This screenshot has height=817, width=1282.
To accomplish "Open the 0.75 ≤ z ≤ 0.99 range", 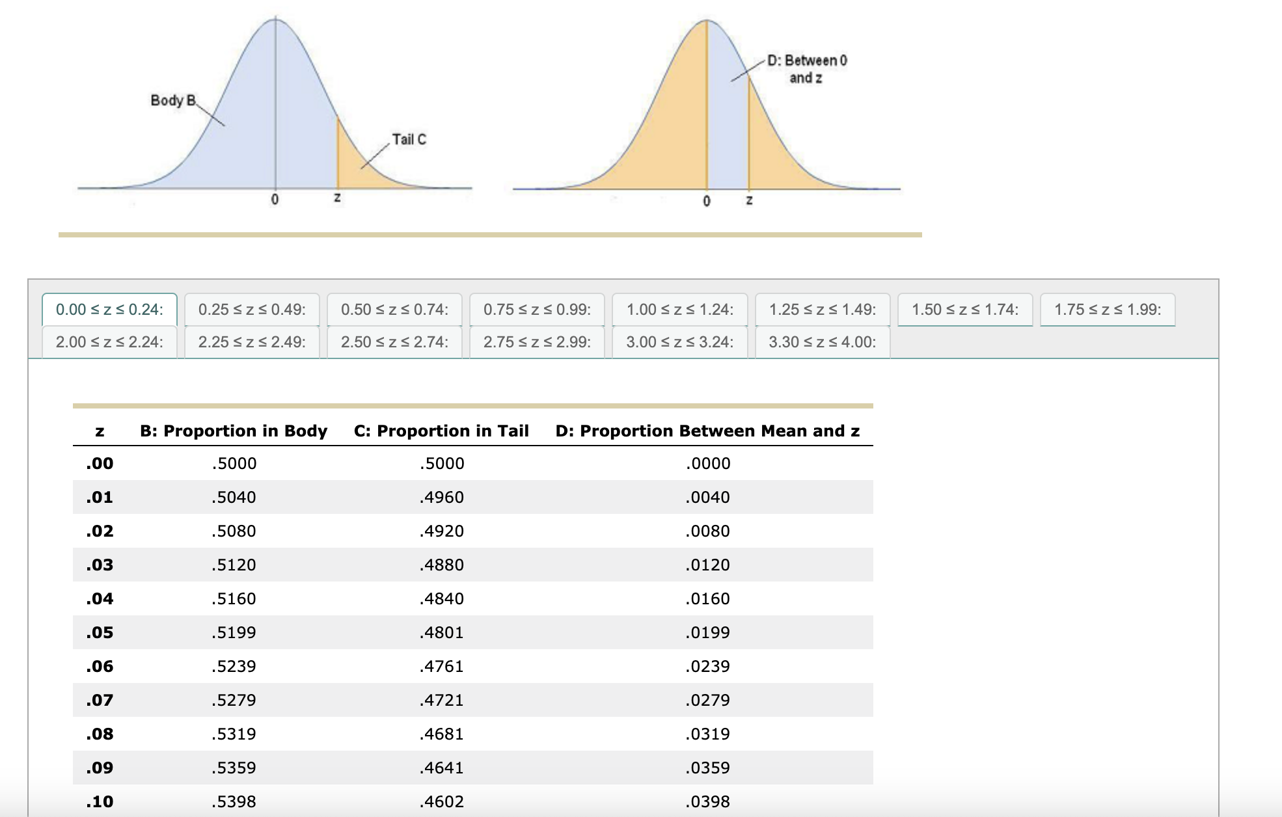I will point(537,310).
